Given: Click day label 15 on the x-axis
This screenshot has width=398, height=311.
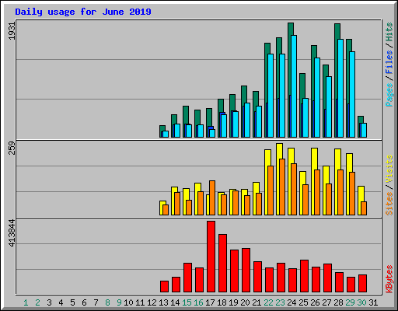Looking at the screenshot, I should pyautogui.click(x=187, y=302).
